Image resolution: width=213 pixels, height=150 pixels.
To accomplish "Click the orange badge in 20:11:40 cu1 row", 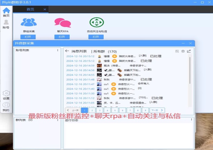I will (114, 89).
